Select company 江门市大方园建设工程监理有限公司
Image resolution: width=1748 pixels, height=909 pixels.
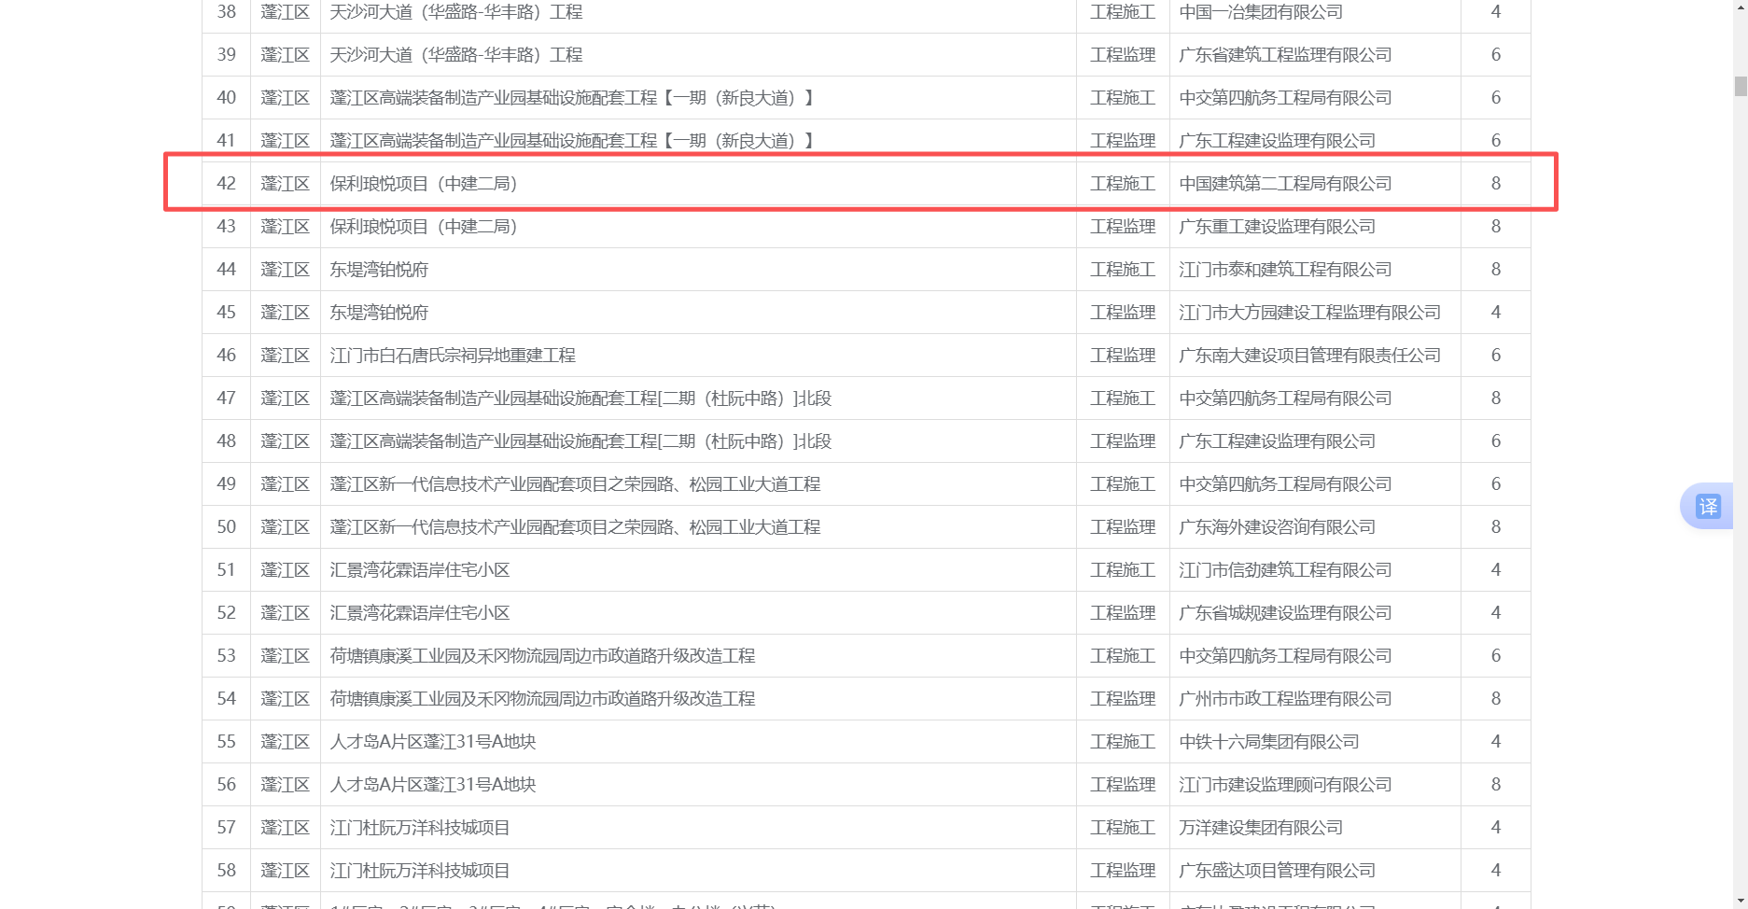pos(1310,313)
